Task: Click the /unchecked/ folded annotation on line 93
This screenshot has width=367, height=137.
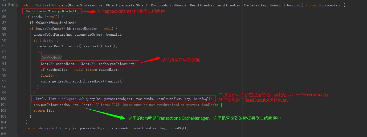Action: pos(51,58)
